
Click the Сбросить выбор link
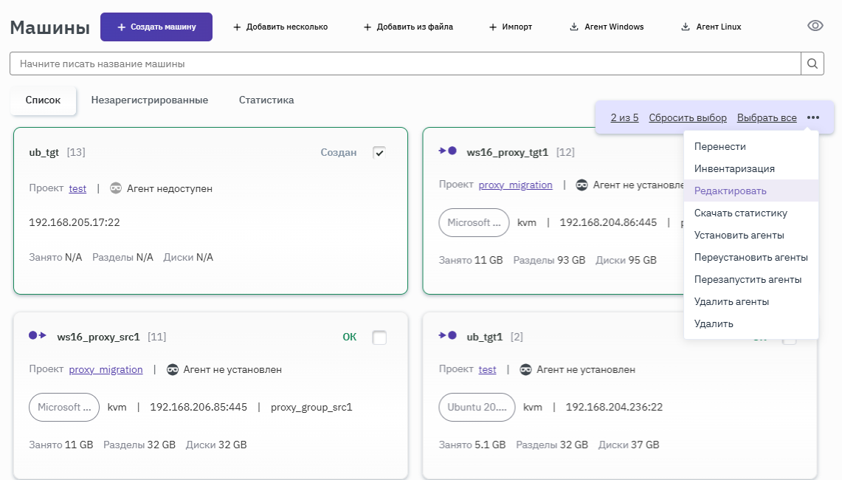coord(687,118)
